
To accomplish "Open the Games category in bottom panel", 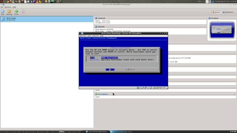I will (56, 132).
